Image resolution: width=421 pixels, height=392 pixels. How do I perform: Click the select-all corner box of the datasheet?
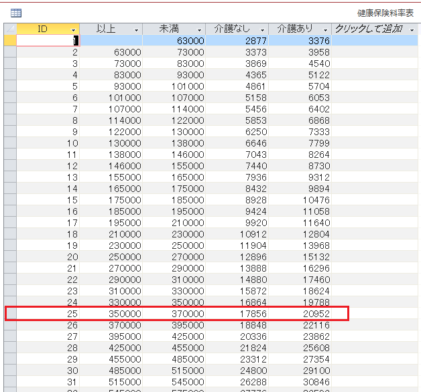coord(9,29)
